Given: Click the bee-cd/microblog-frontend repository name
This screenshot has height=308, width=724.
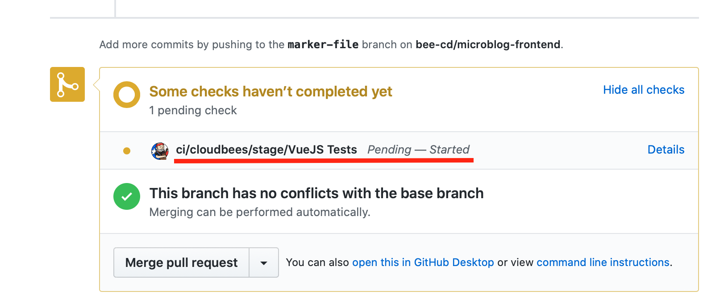Looking at the screenshot, I should coord(488,45).
